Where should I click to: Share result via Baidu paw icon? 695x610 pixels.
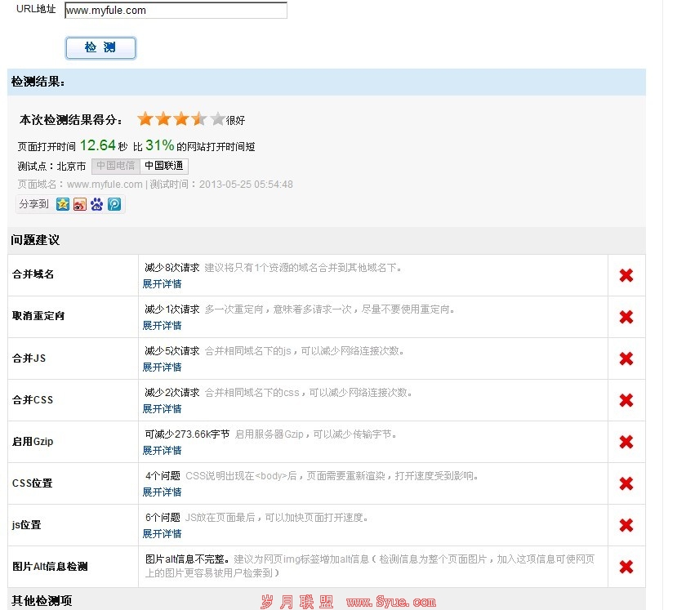pos(97,204)
